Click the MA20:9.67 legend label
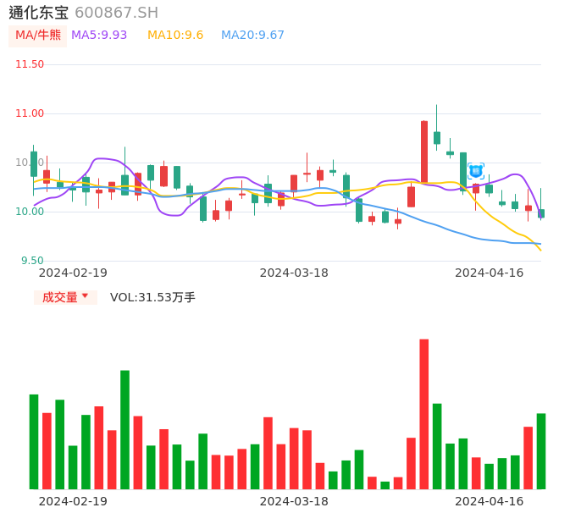 point(252,36)
